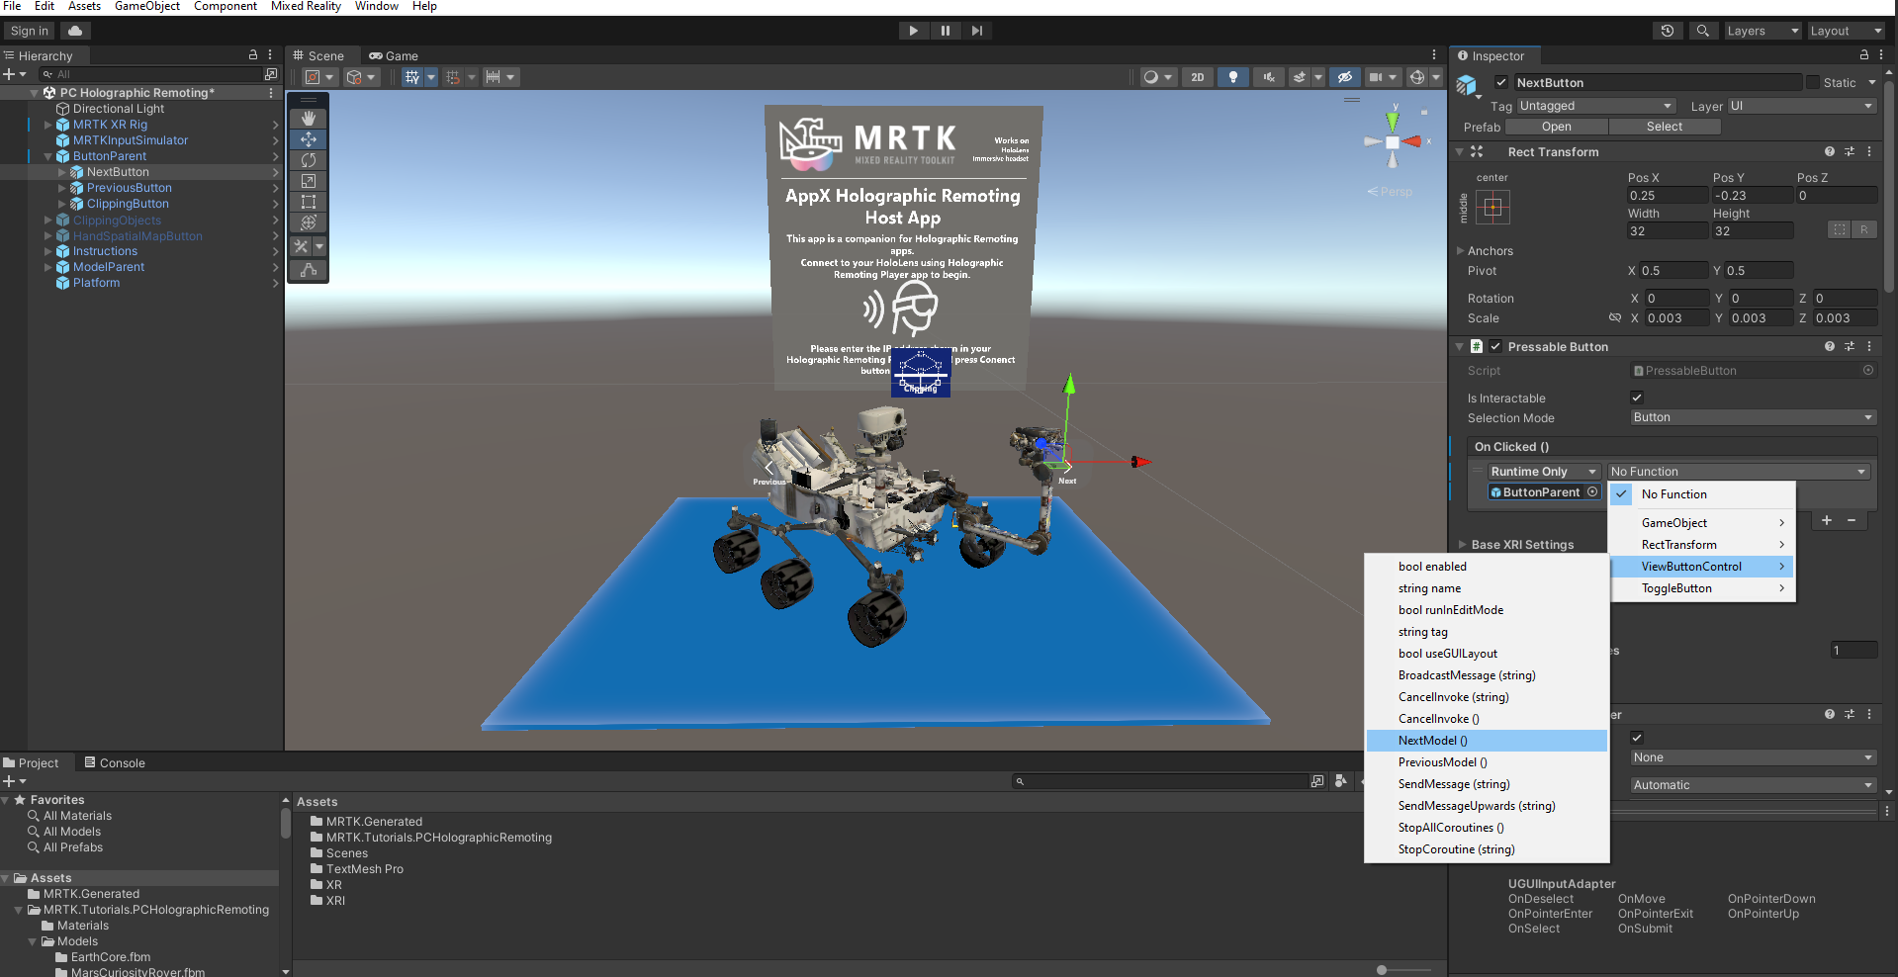
Task: Toggle the NextButton active checkbox in Inspector
Action: [x=1502, y=82]
